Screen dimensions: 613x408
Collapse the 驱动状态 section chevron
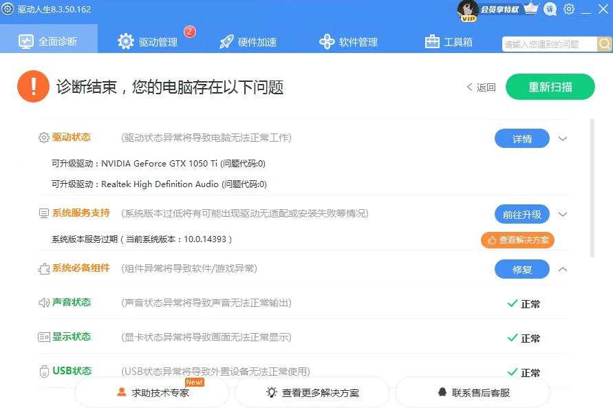click(x=563, y=138)
